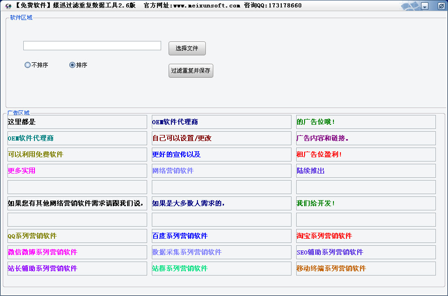Click the pink 更多实用 ad
This screenshot has height=296, width=448.
pos(77,171)
